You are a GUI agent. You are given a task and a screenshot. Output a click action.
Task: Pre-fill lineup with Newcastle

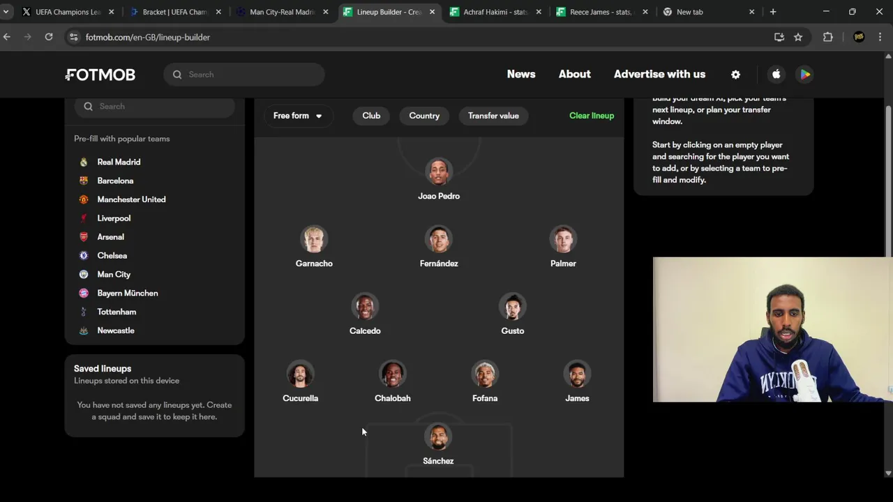point(116,330)
